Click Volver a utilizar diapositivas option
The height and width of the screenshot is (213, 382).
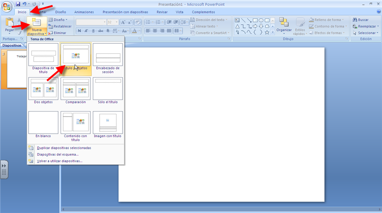(60, 161)
